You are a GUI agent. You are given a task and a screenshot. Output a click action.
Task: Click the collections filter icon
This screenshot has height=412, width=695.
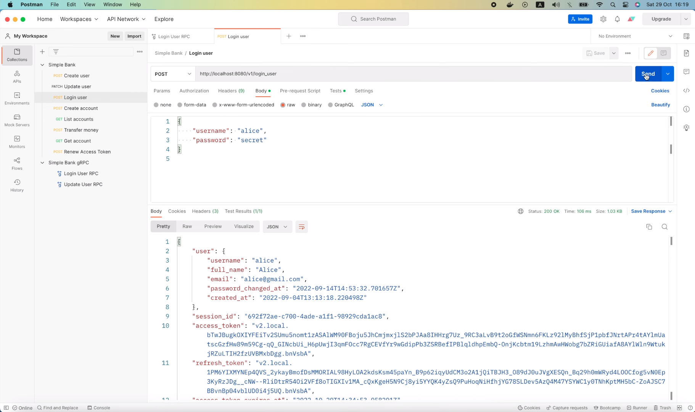56,51
